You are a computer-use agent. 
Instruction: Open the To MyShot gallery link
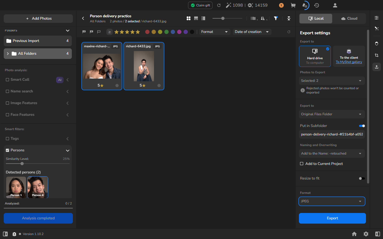click(349, 62)
